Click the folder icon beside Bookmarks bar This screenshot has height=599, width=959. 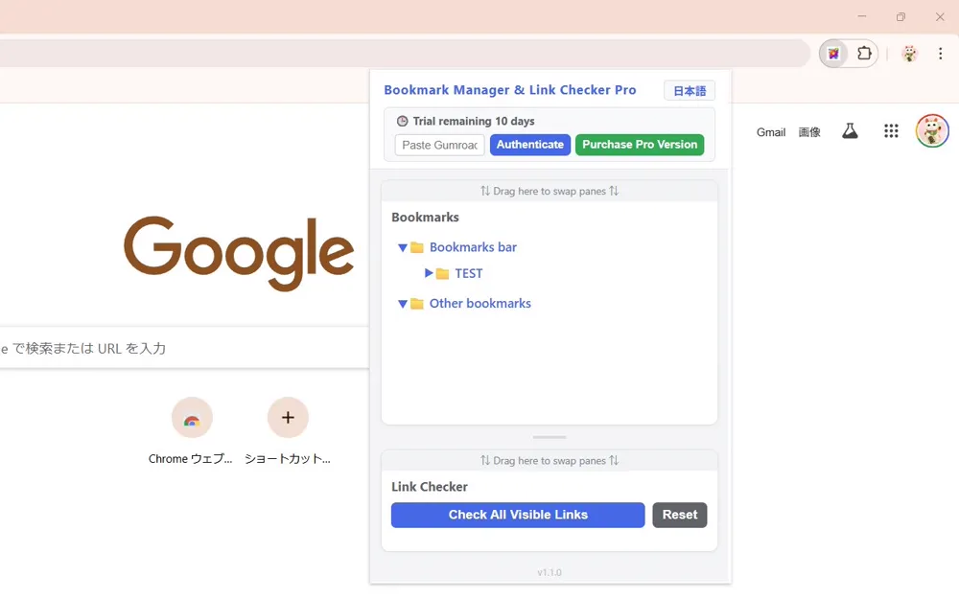click(x=416, y=246)
